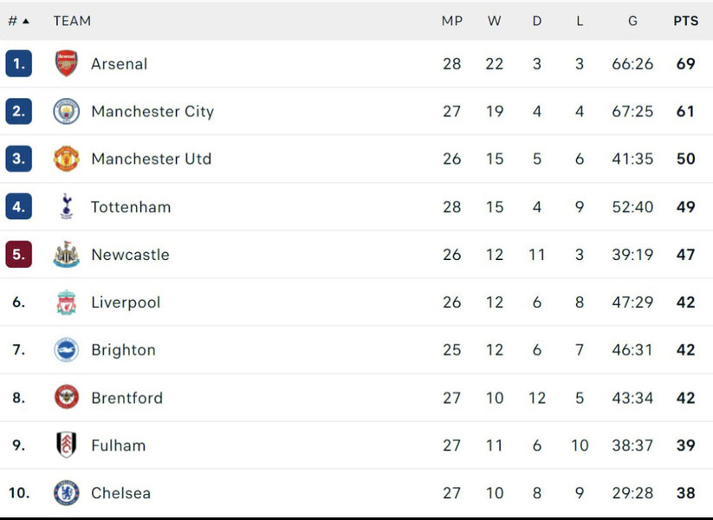Open the Brighton team name link
This screenshot has height=520, width=713.
point(123,350)
